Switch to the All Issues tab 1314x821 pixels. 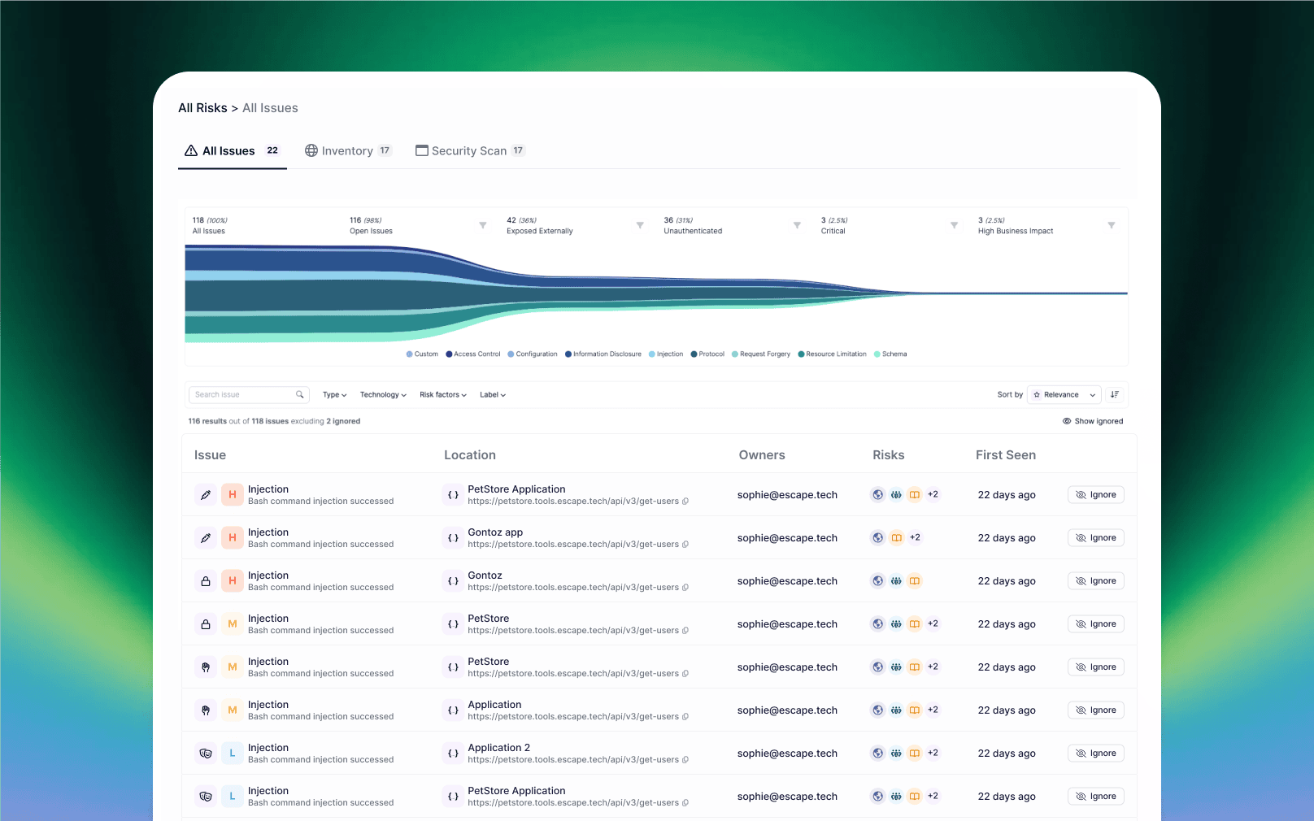[x=232, y=151]
